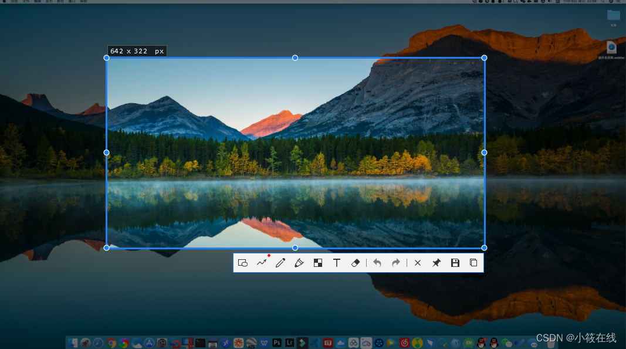Open the blue folder on the desktop
This screenshot has height=349, width=626.
tap(613, 16)
